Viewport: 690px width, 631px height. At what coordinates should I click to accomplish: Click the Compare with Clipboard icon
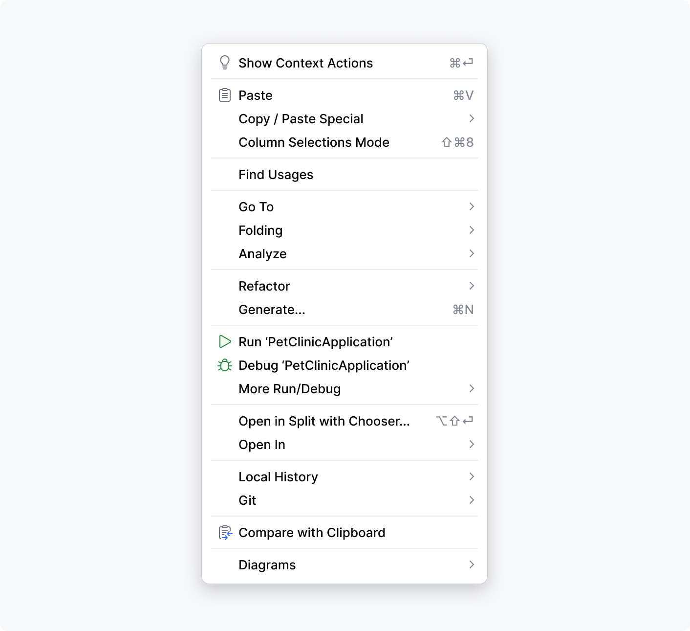point(225,532)
